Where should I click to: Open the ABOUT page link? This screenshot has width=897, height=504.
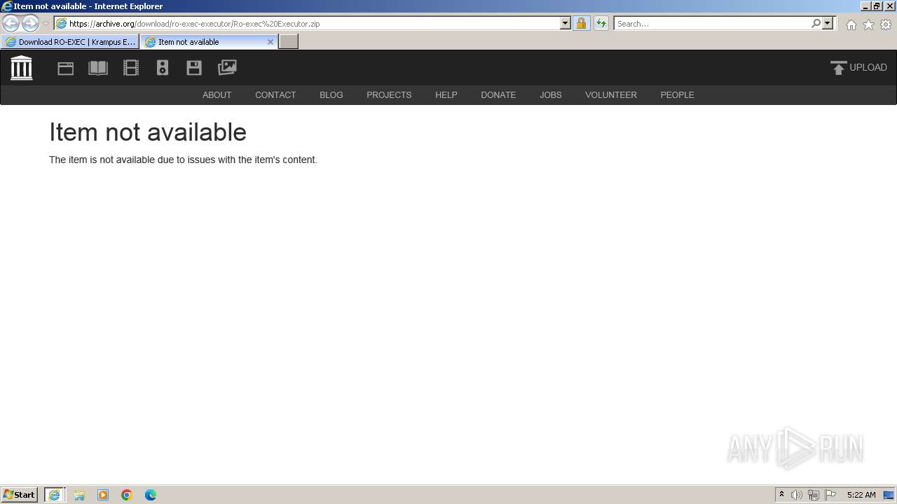coord(217,95)
